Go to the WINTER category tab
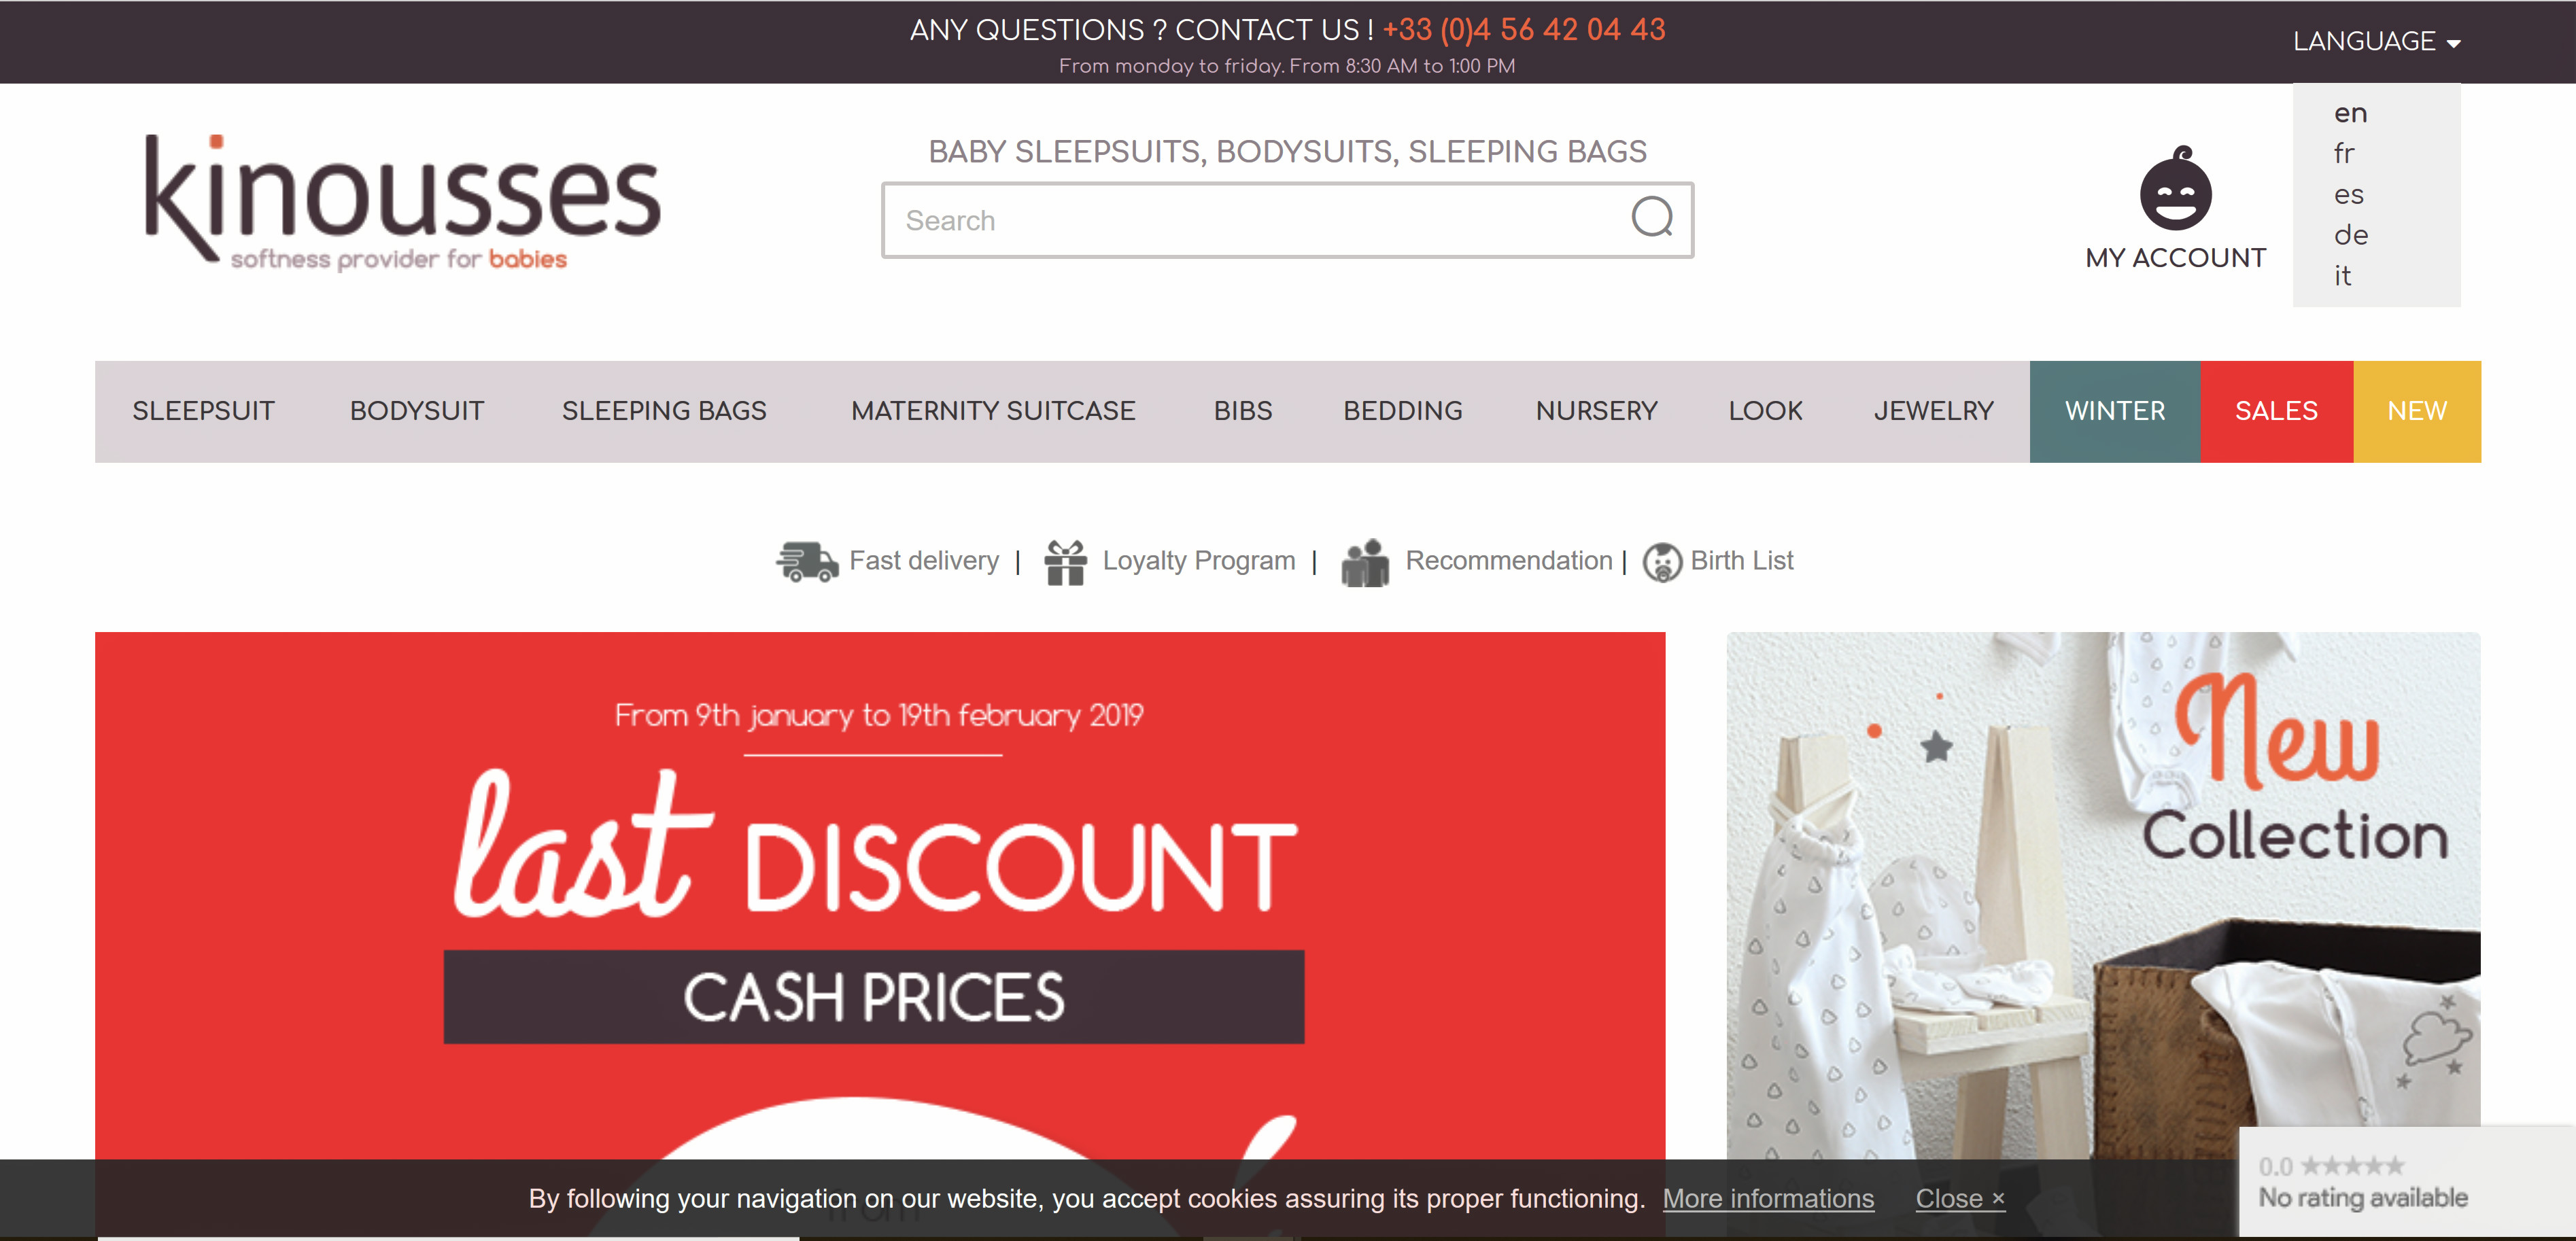 pyautogui.click(x=2115, y=411)
